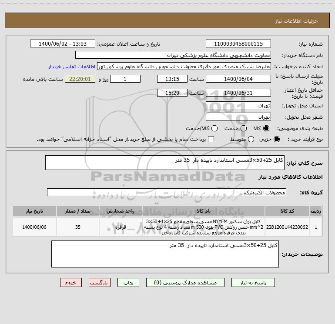Toggle the اسناد خزانه اسلامی payment checkbox
Screen dimensions: 335x324
pyautogui.click(x=211, y=139)
